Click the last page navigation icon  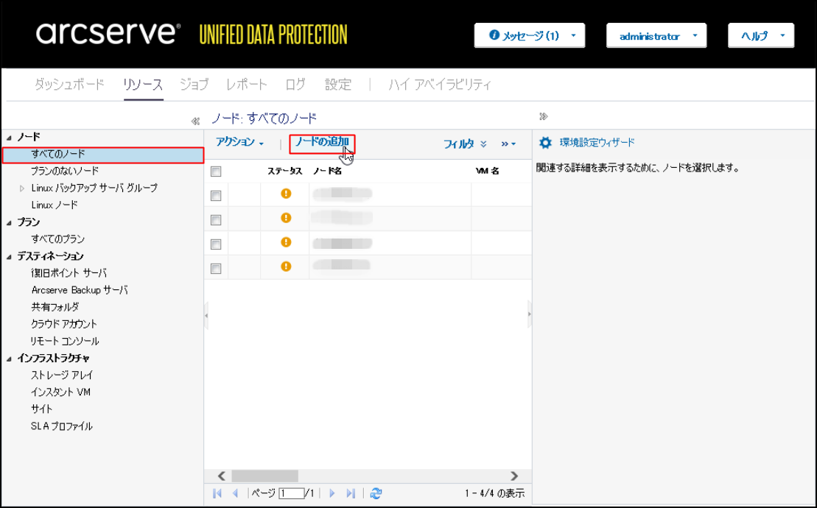[351, 493]
